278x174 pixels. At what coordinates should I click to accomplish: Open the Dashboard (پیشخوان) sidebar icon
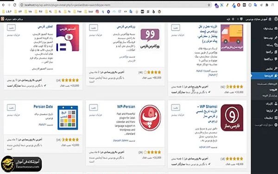point(276,28)
